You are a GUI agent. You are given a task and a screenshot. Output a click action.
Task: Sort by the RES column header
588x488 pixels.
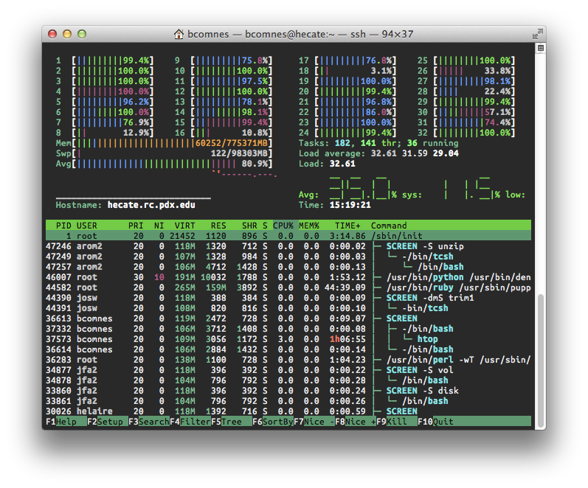[218, 226]
